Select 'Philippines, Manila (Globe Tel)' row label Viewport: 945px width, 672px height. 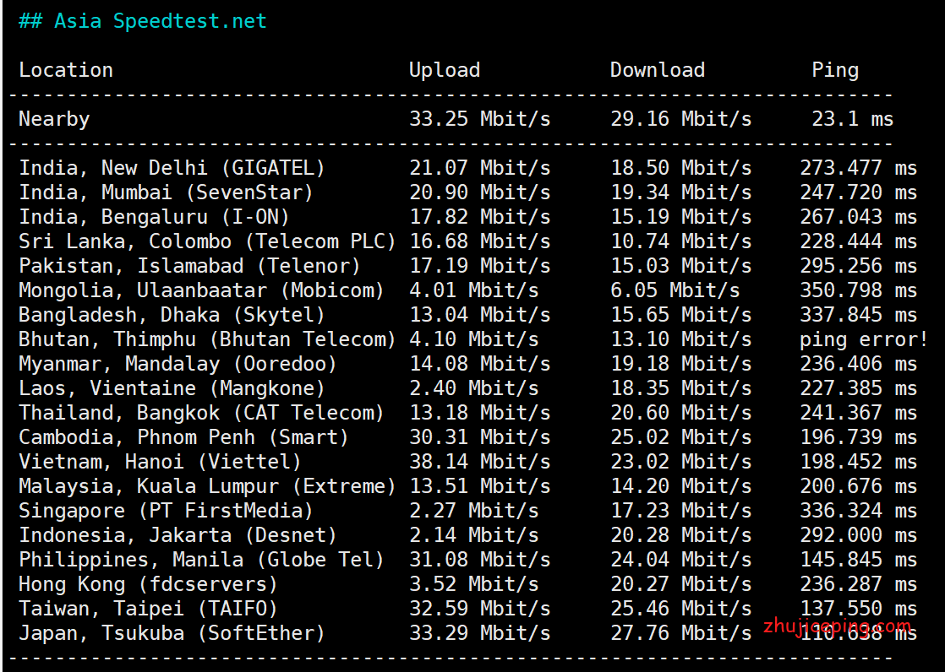pos(201,560)
